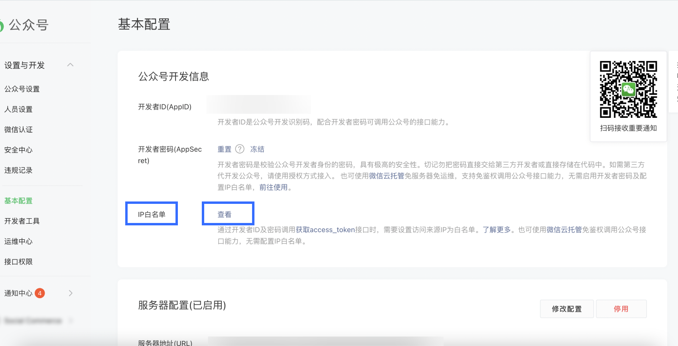This screenshot has width=678, height=346.
Task: Click the blurred AppID value
Action: [258, 104]
